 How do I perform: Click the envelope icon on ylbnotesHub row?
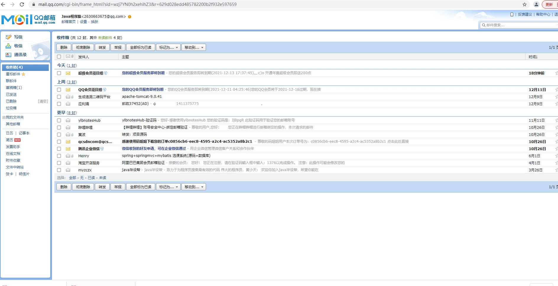click(68, 120)
